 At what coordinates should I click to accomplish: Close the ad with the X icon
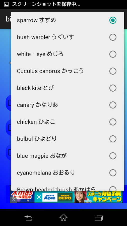tap(13, 200)
